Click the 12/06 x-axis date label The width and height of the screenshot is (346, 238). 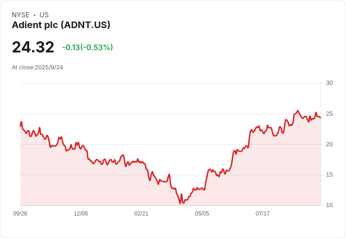point(81,214)
